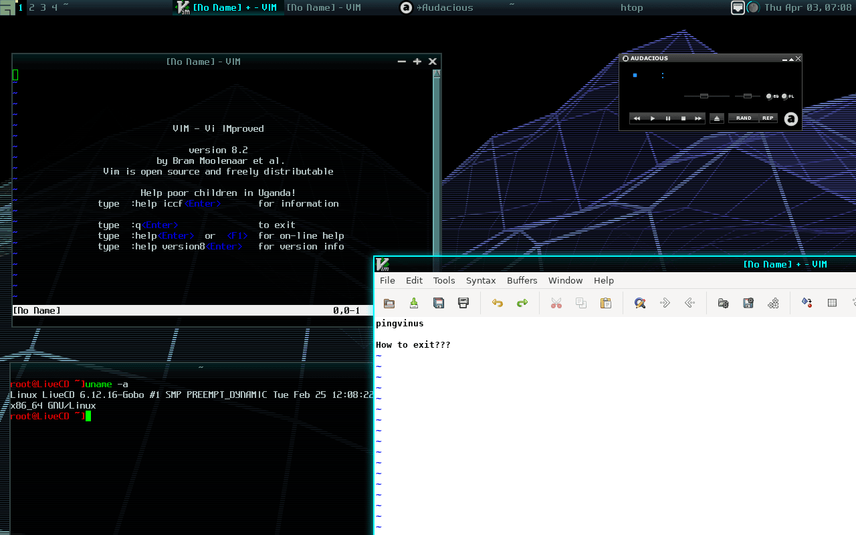
Task: Click the round Audacious logo in player
Action: click(791, 119)
